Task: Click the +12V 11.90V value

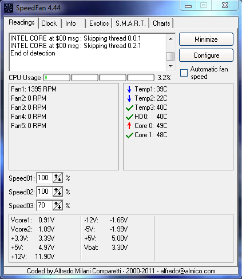Action: 45,257
